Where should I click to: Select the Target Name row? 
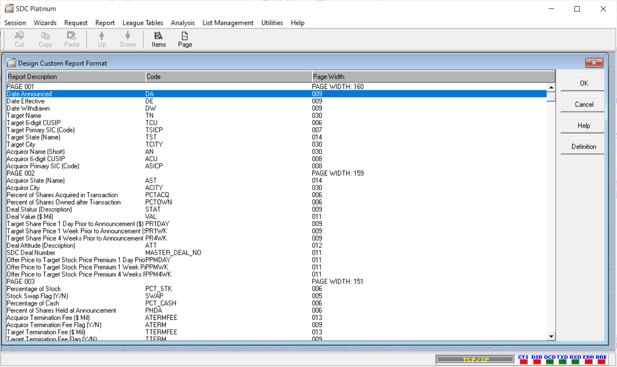click(24, 116)
